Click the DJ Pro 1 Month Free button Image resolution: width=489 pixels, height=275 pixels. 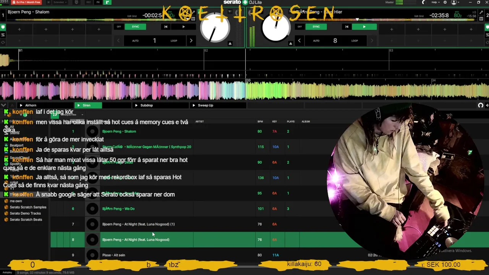pos(26,2)
